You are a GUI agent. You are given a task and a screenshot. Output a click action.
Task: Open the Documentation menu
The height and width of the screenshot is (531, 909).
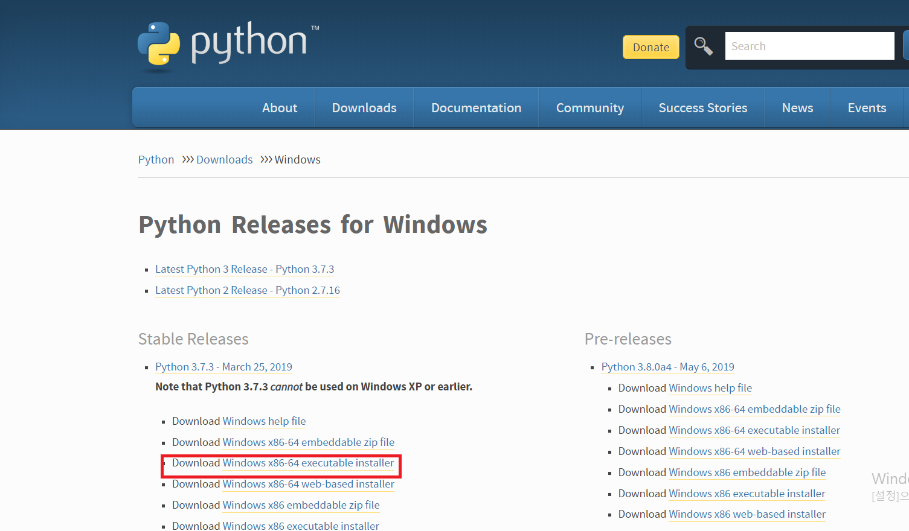[476, 108]
